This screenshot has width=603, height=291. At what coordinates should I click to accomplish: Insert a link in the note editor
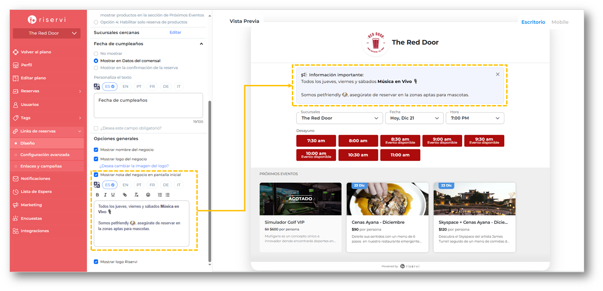125,195
